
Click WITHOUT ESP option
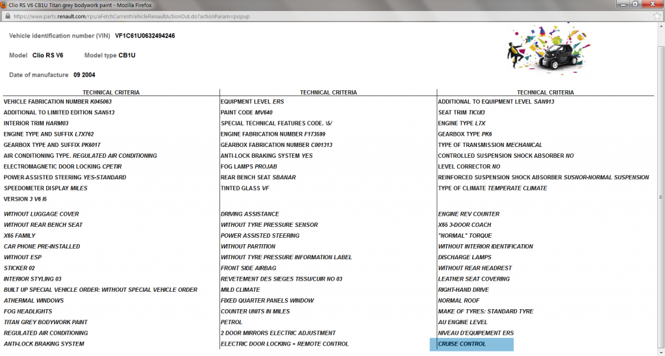tap(23, 257)
